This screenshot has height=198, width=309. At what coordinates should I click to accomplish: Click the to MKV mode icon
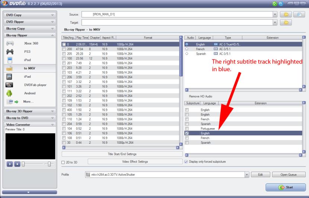tap(9, 68)
